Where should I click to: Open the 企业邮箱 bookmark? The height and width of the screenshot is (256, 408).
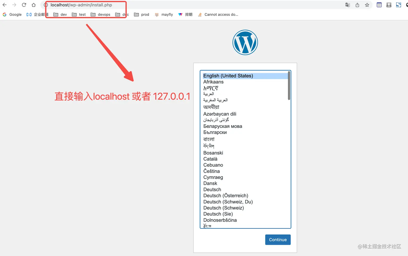click(37, 15)
